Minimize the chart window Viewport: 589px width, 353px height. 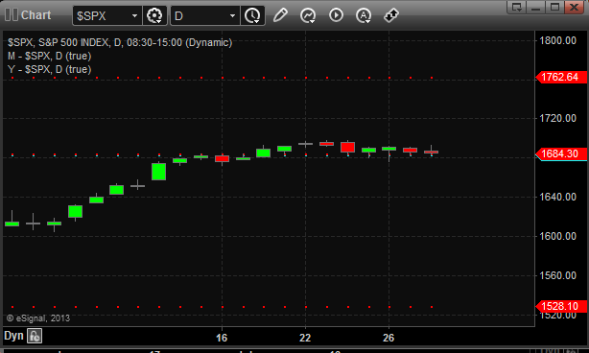tap(535, 7)
